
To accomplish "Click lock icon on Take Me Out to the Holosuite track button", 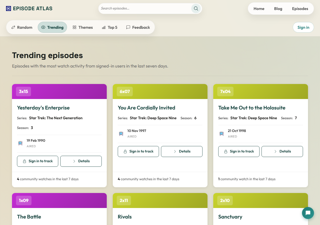I will click(226, 151).
